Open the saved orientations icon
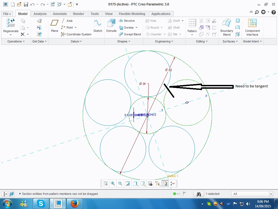The image size is (278, 209). (143, 183)
